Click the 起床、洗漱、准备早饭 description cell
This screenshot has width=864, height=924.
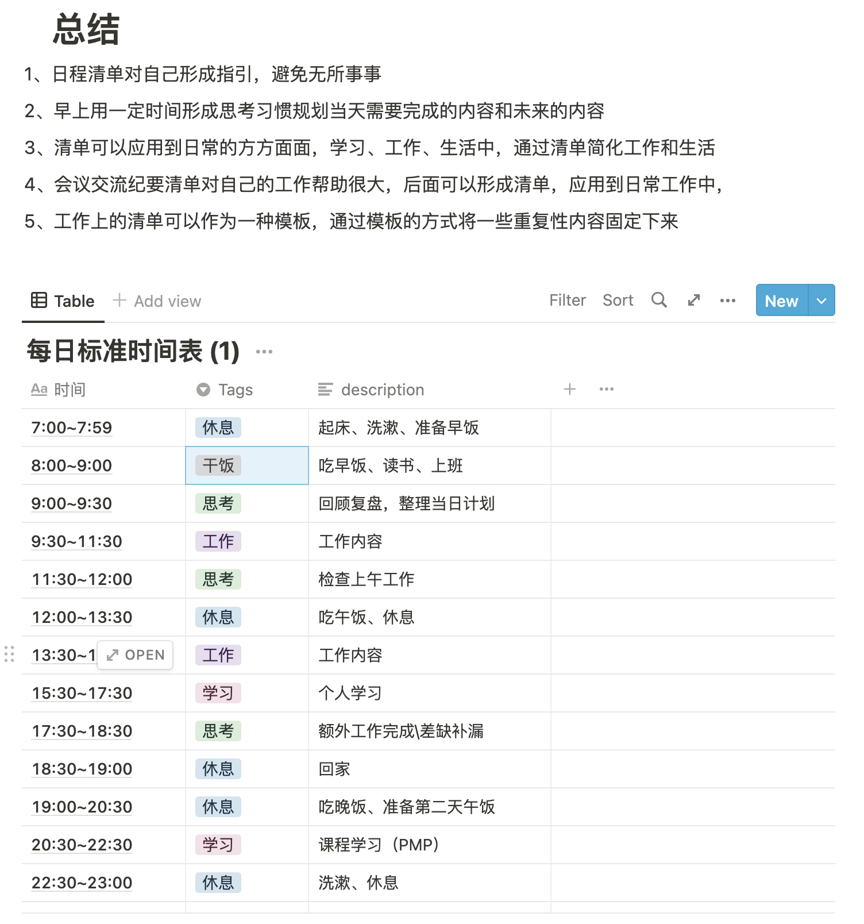430,428
